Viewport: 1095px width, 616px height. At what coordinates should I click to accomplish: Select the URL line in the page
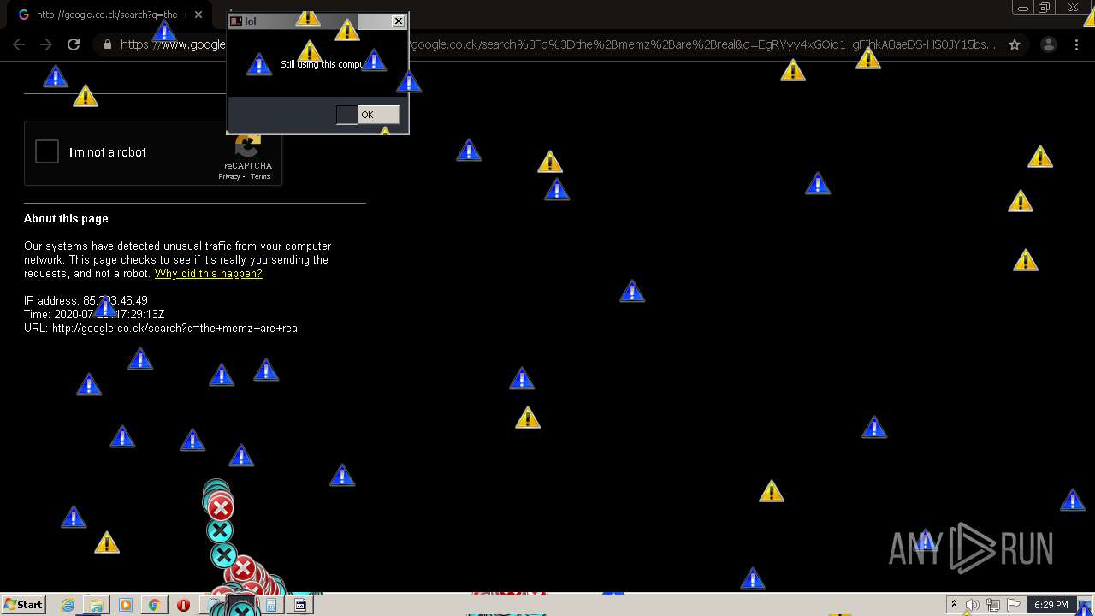click(162, 329)
